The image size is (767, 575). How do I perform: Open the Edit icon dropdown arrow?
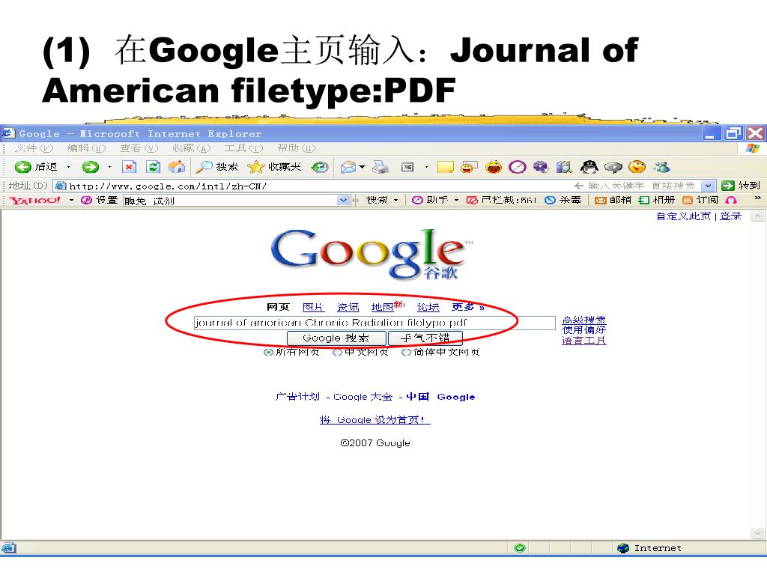click(x=426, y=167)
